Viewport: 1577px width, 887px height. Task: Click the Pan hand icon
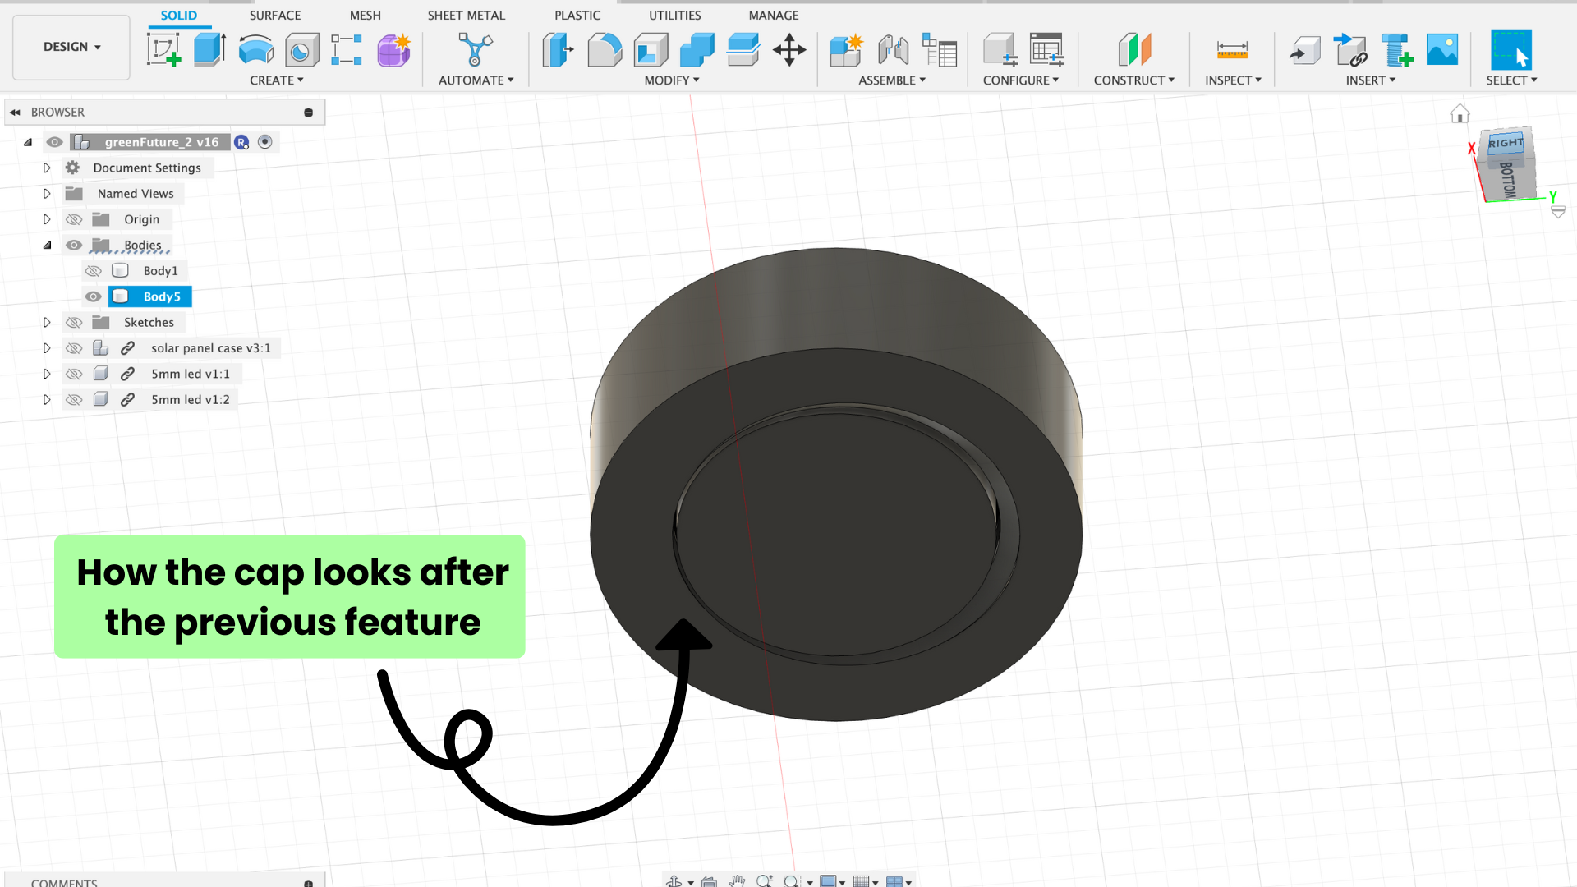737,881
